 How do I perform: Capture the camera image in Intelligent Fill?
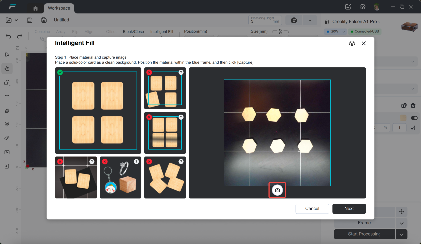tap(277, 190)
